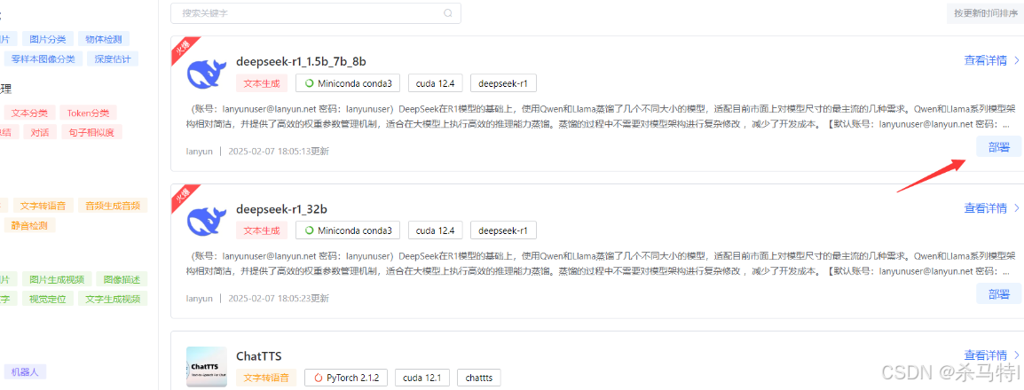Viewport: 1024px width, 390px height.
Task: Deploy the deepseek-r1_1.5b_7b_8b model
Action: pos(998,147)
